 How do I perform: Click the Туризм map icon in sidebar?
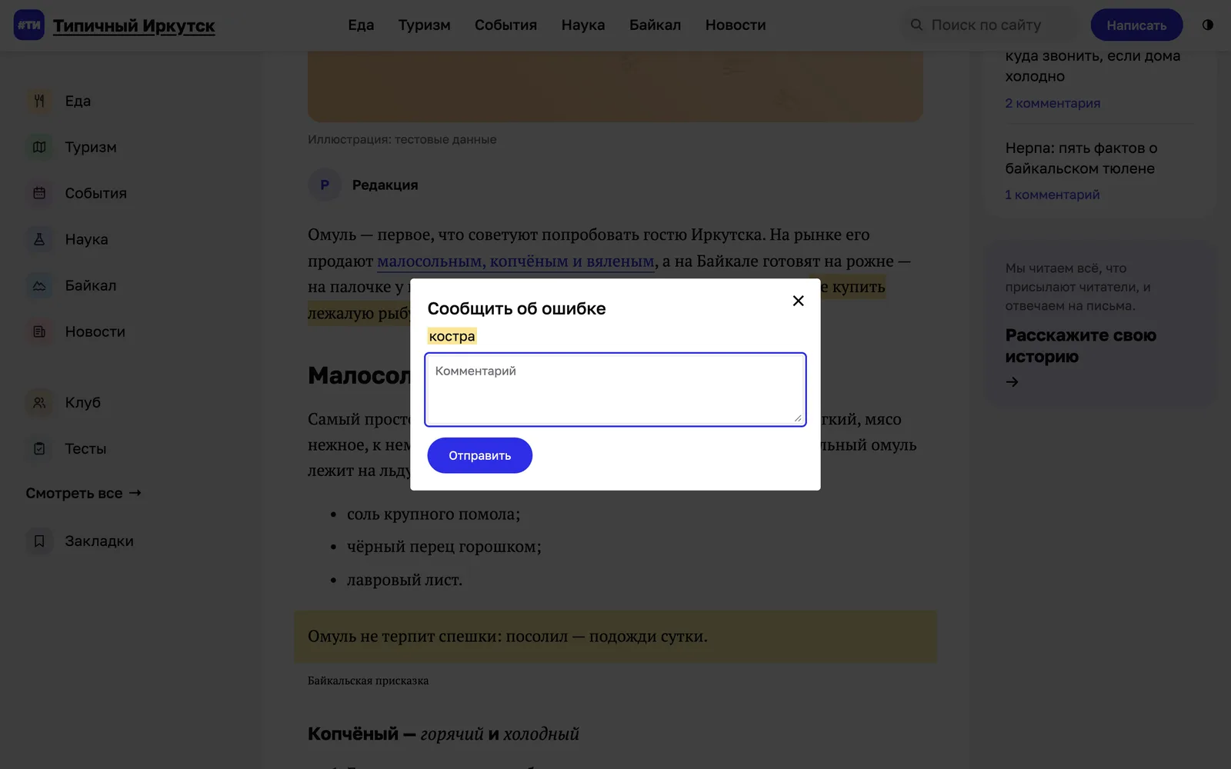(x=39, y=147)
